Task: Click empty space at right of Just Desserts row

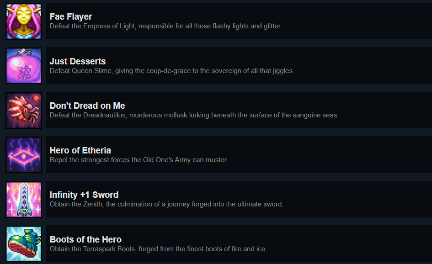Action: (x=366, y=66)
